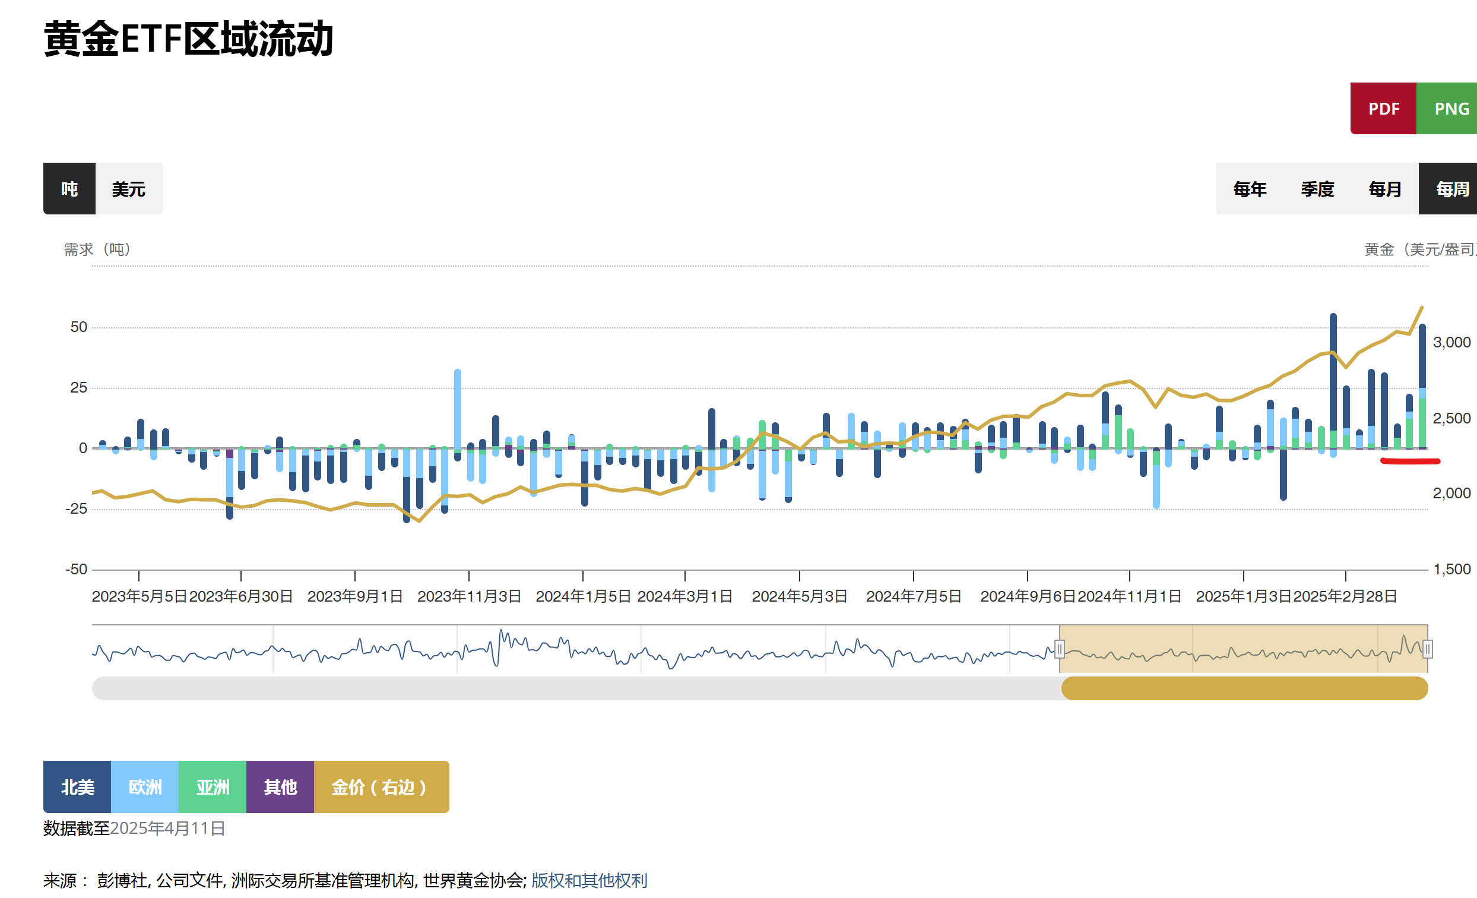Download the chart as PDF
1477x898 pixels.
click(x=1383, y=109)
